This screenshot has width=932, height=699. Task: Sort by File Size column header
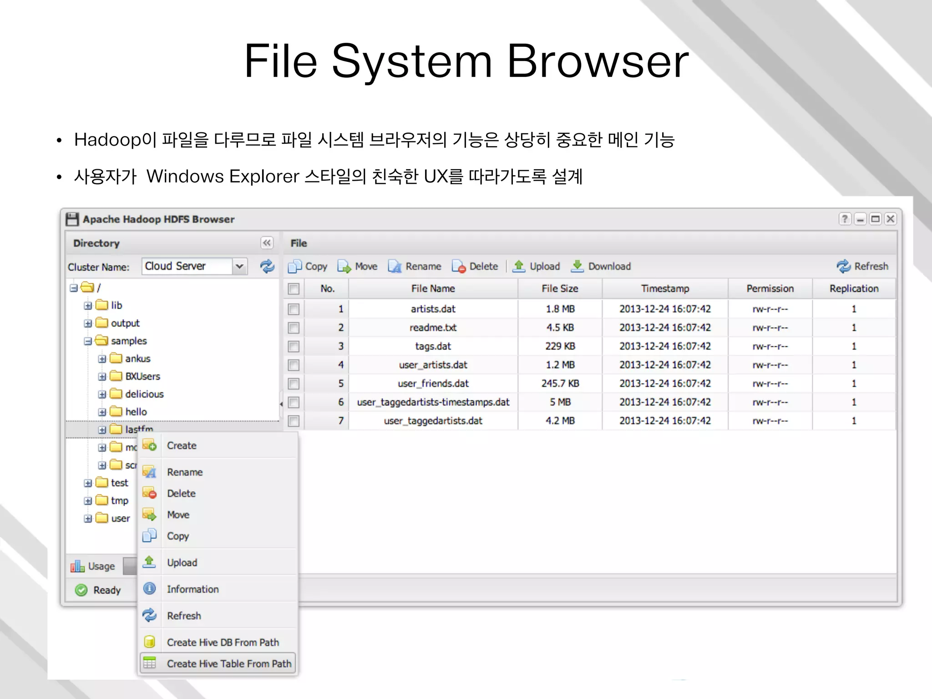[x=560, y=289]
